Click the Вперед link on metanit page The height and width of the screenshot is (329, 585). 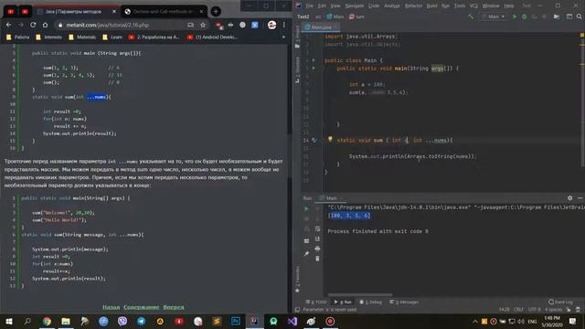click(x=174, y=307)
